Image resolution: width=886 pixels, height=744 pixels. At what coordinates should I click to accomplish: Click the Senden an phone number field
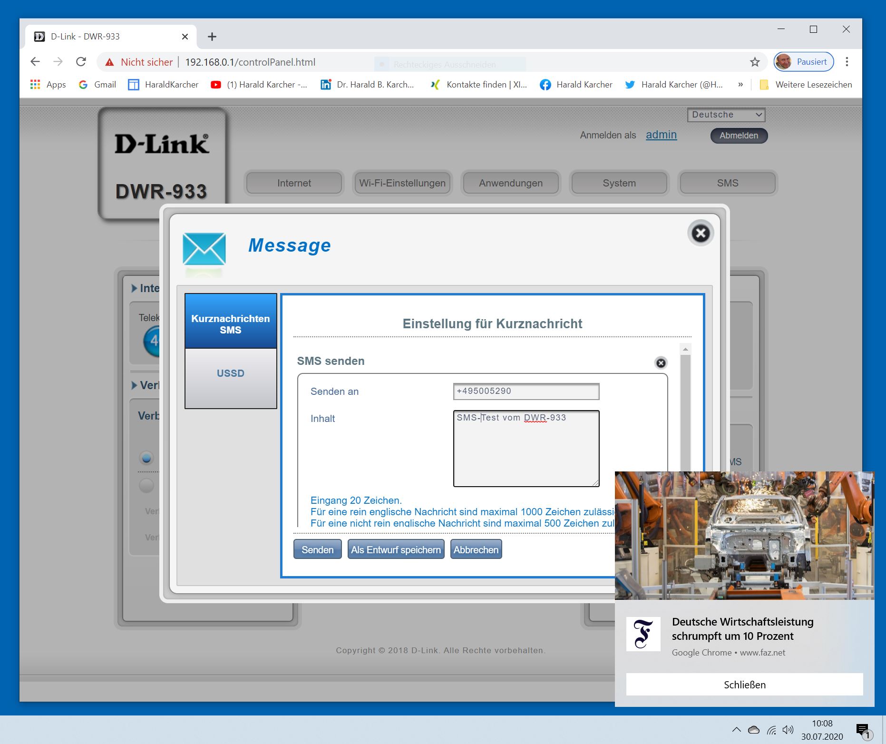[526, 392]
